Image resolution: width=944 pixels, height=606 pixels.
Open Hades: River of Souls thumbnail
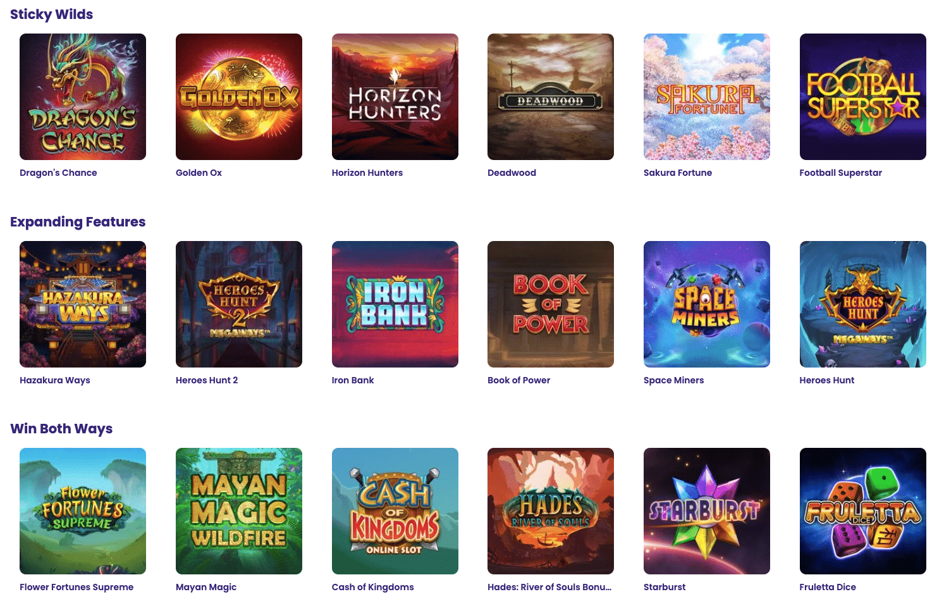tap(551, 511)
